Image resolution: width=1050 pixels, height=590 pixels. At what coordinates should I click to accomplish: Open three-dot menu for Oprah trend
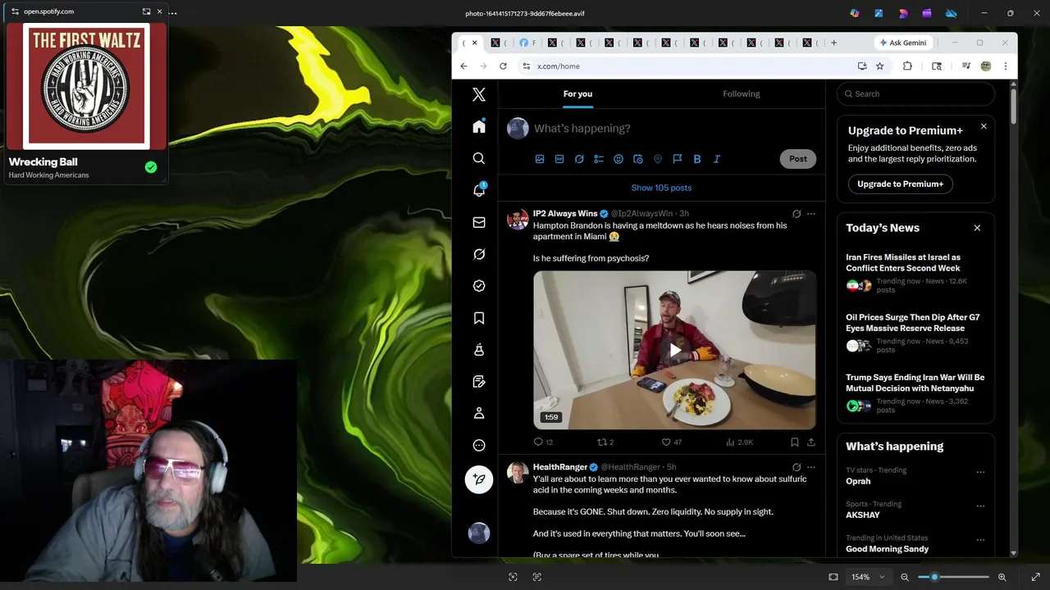(980, 472)
